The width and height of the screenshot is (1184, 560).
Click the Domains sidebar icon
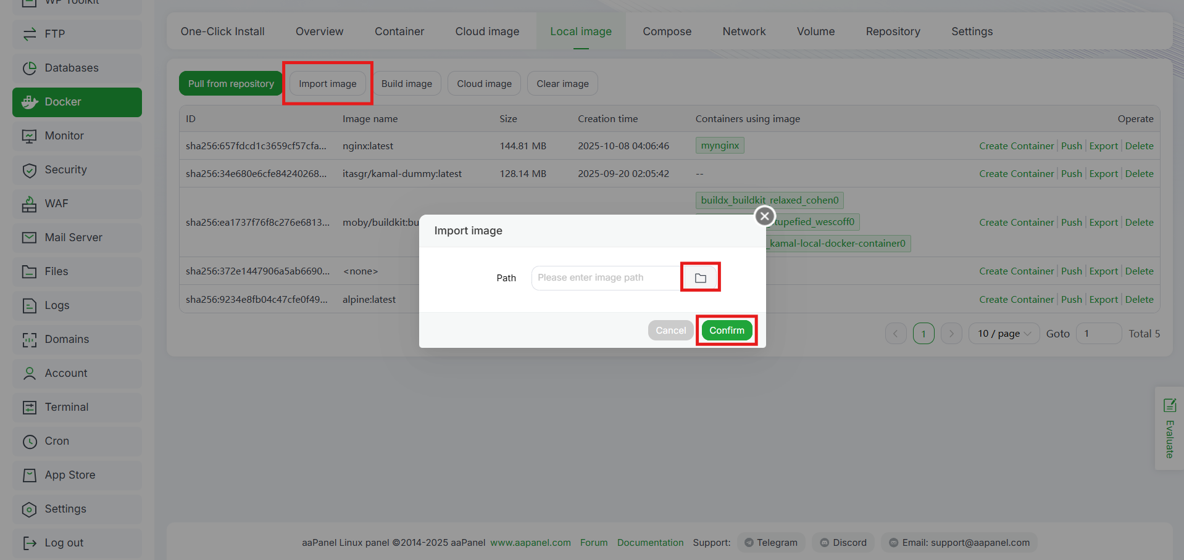(x=30, y=339)
